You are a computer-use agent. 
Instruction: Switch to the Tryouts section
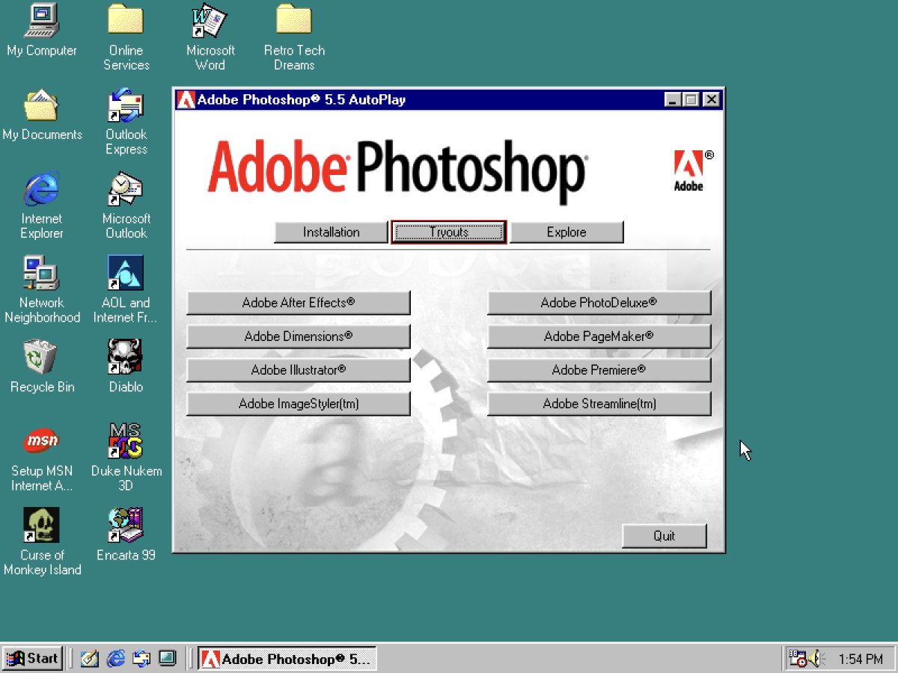click(449, 232)
